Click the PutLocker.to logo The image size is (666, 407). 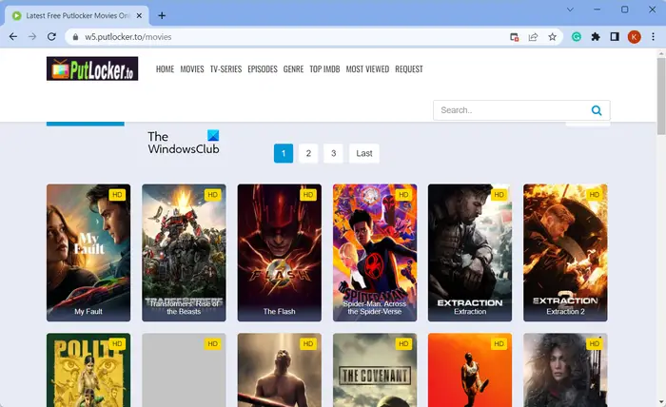click(x=92, y=68)
